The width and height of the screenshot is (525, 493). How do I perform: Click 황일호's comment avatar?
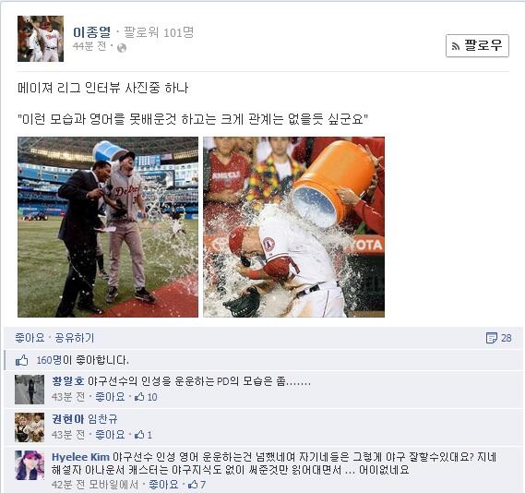pyautogui.click(x=30, y=390)
